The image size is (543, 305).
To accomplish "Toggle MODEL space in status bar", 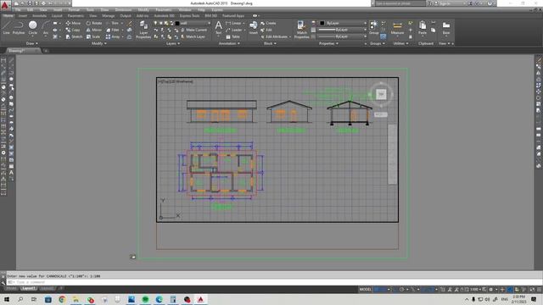I will pyautogui.click(x=365, y=290).
